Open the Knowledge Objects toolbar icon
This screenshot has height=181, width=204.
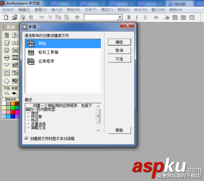pyautogui.click(x=192, y=18)
